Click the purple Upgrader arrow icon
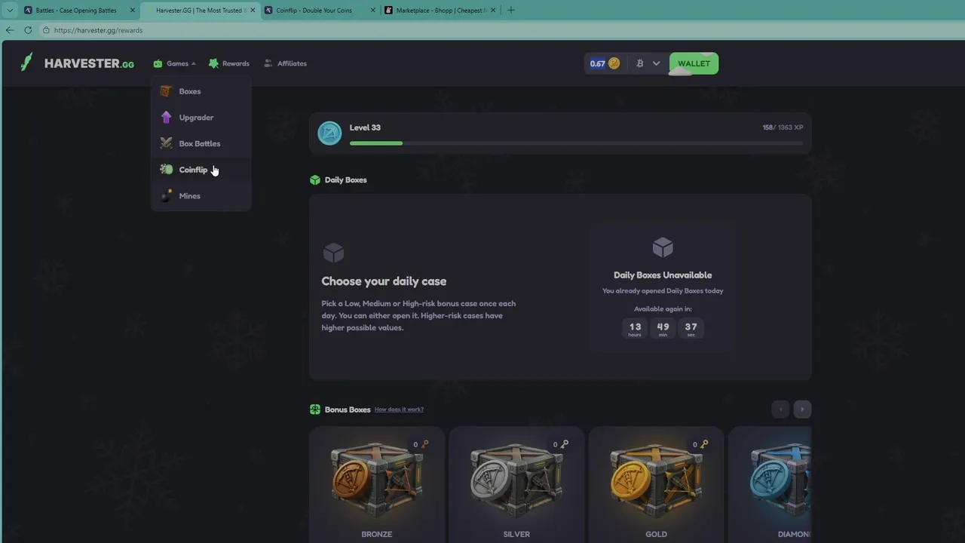Viewport: 965px width, 543px height. [166, 118]
